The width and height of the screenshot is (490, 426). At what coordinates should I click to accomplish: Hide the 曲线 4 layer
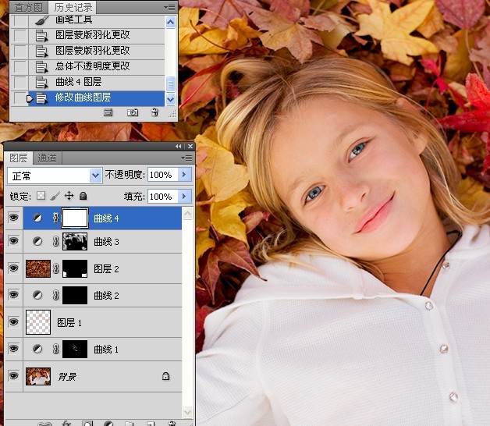point(13,218)
